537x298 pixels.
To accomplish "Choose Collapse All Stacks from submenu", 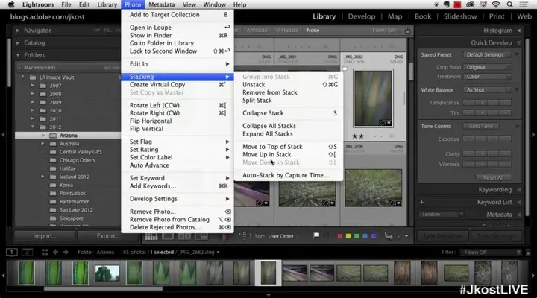I will [267, 125].
